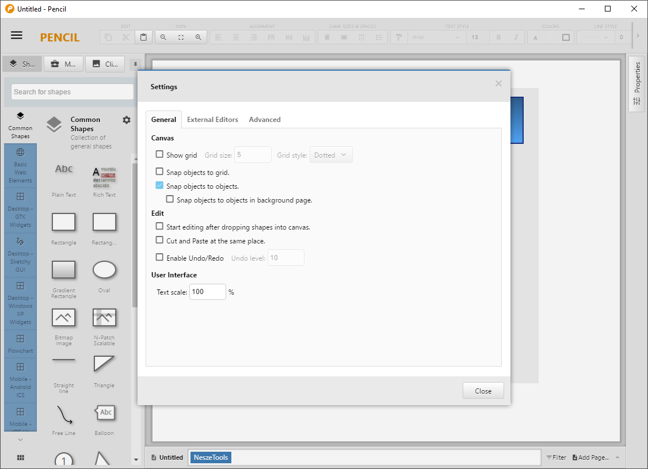Open the hamburger main menu
The image size is (648, 469).
[17, 36]
